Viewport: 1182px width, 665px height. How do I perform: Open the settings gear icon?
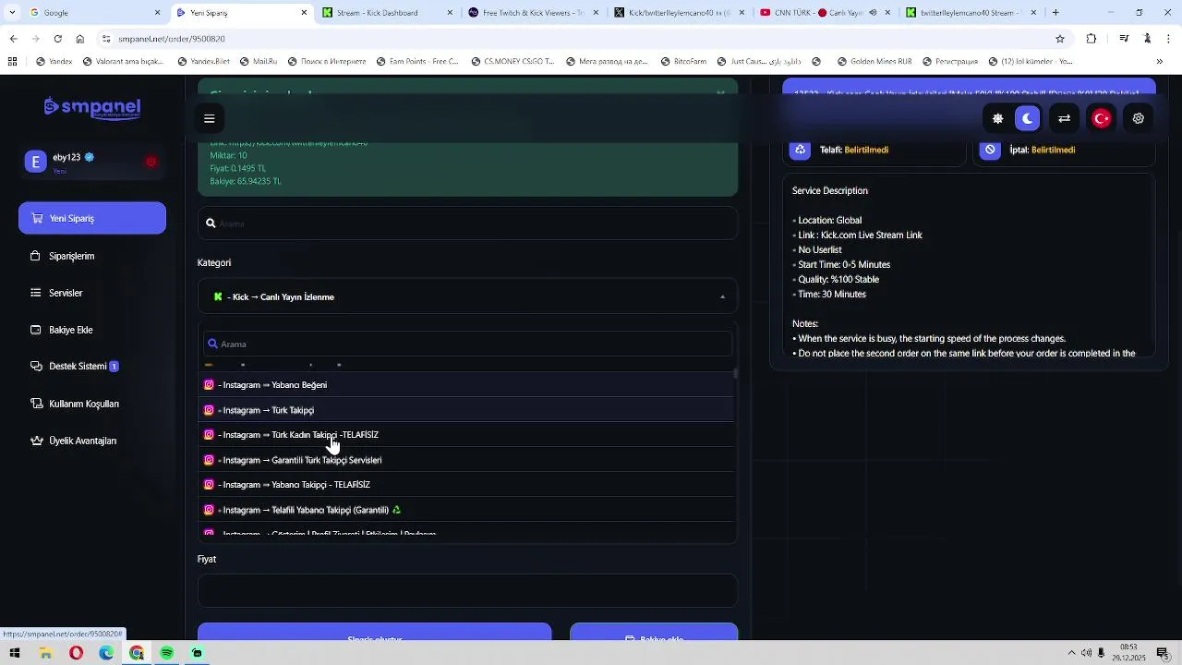(1138, 118)
